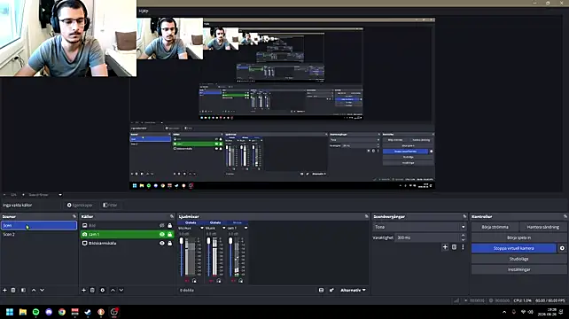Open Spotify from the taskbar
This screenshot has width=569, height=319.
tap(36, 312)
